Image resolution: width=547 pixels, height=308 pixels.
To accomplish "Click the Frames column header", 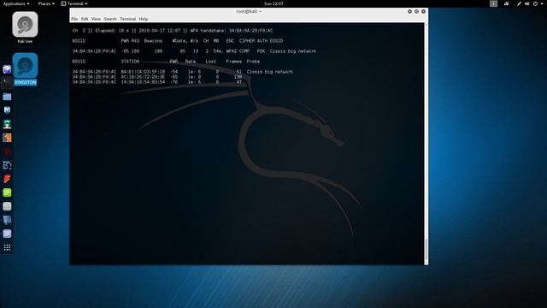I will [x=233, y=62].
